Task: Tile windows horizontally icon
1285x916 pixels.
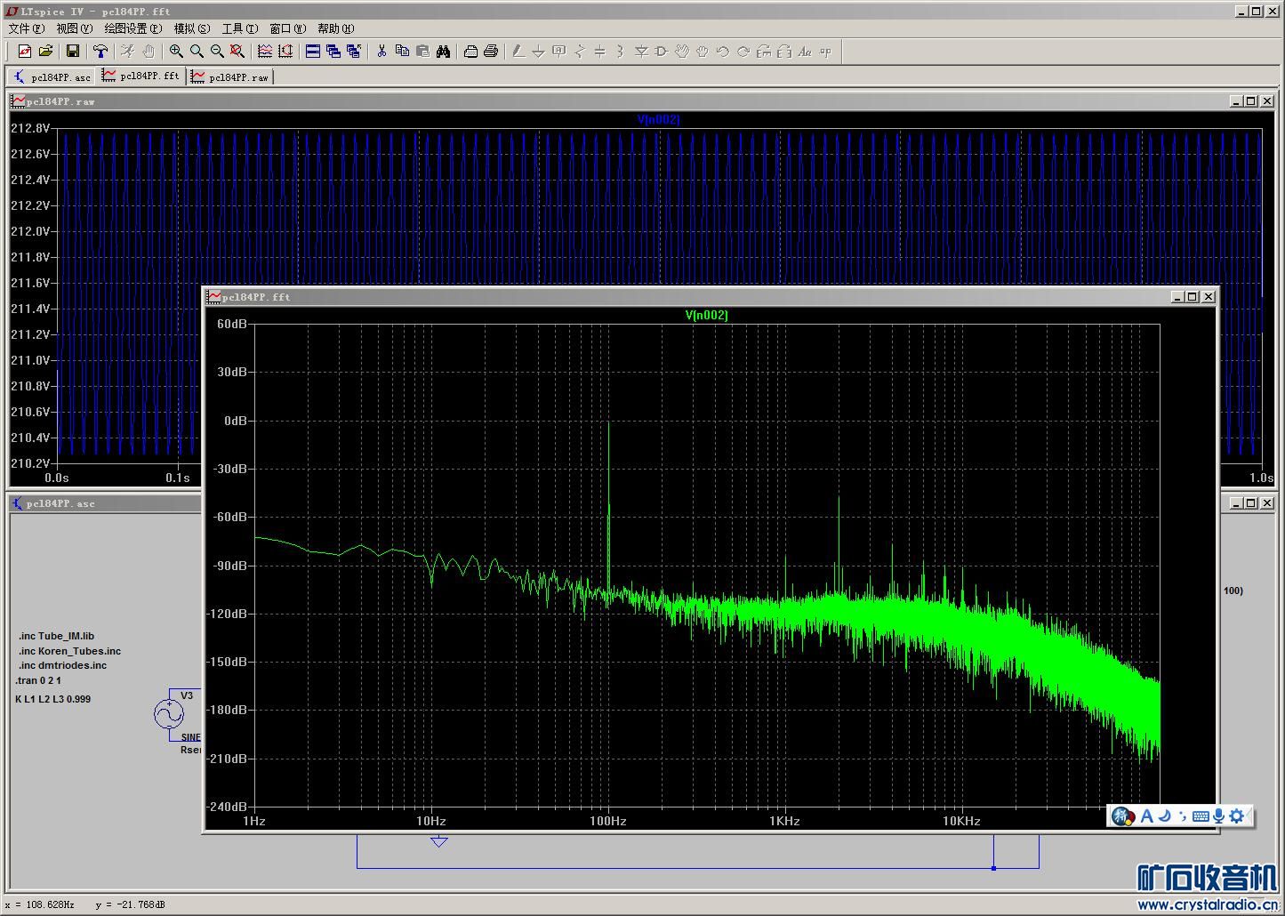Action: 313,52
